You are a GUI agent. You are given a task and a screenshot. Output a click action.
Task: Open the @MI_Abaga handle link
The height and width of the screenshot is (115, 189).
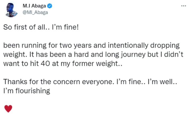pos(35,13)
